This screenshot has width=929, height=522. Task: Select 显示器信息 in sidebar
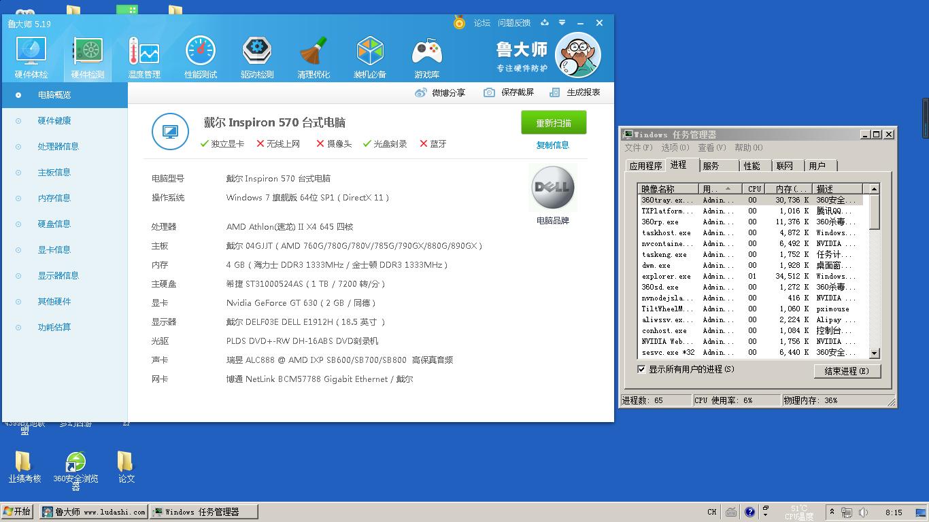coord(58,276)
